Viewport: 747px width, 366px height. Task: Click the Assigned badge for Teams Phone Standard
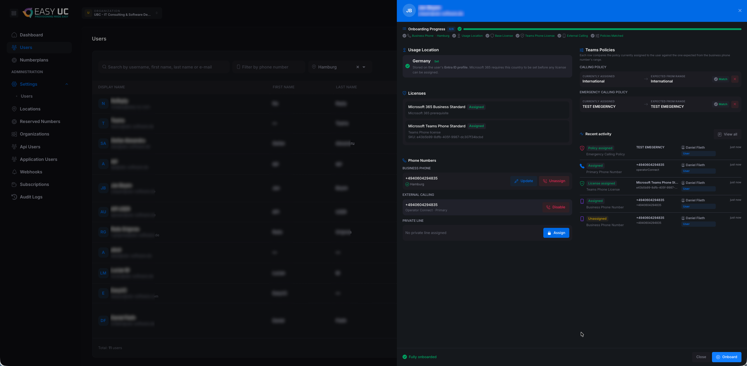coord(477,126)
